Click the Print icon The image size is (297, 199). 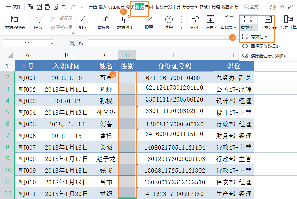[47, 7]
